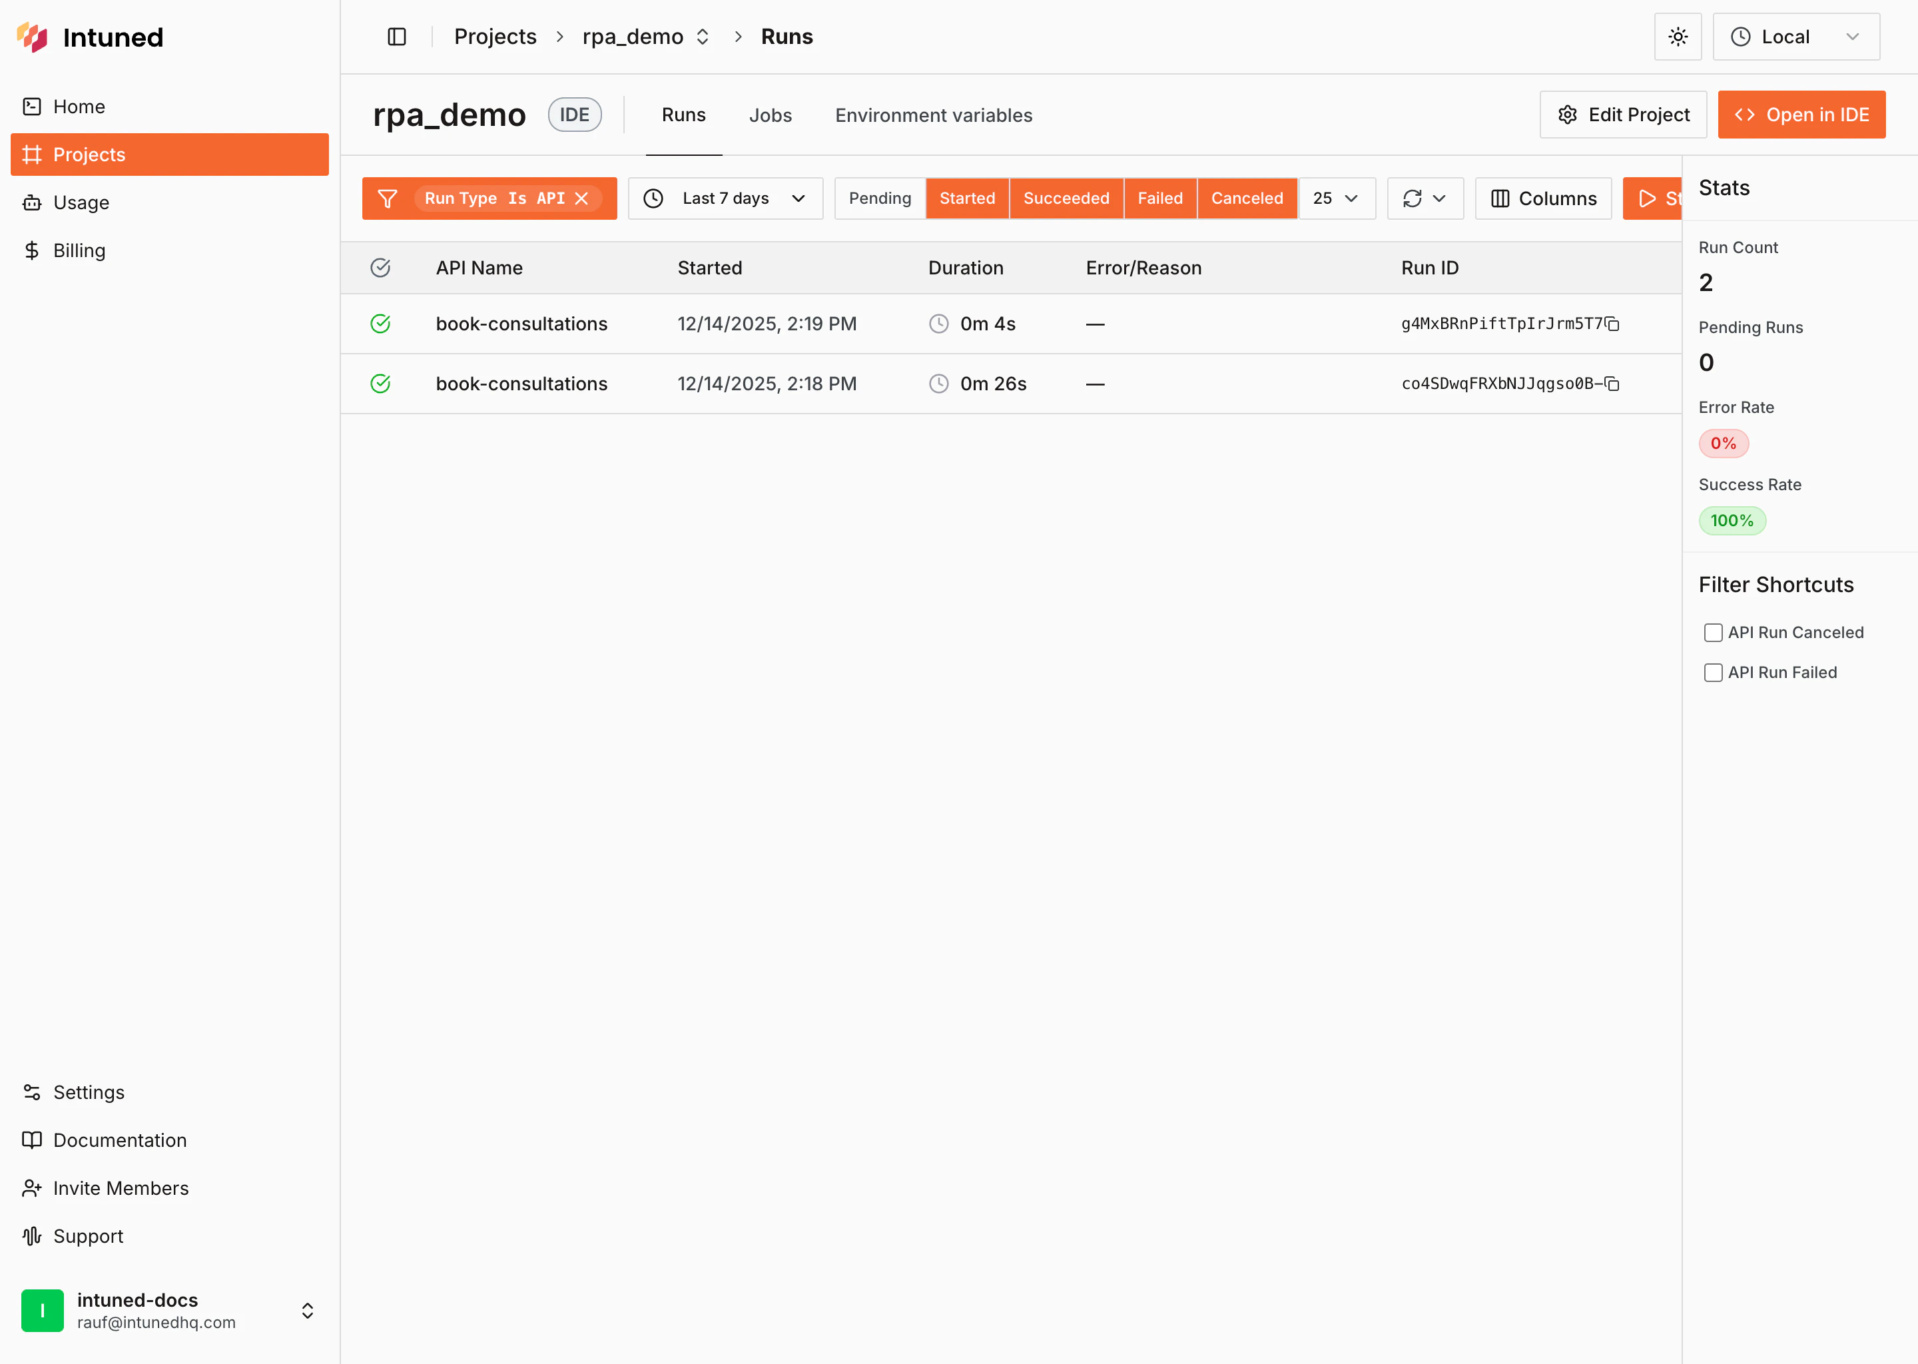Check the API Run Failed shortcut

point(1713,673)
